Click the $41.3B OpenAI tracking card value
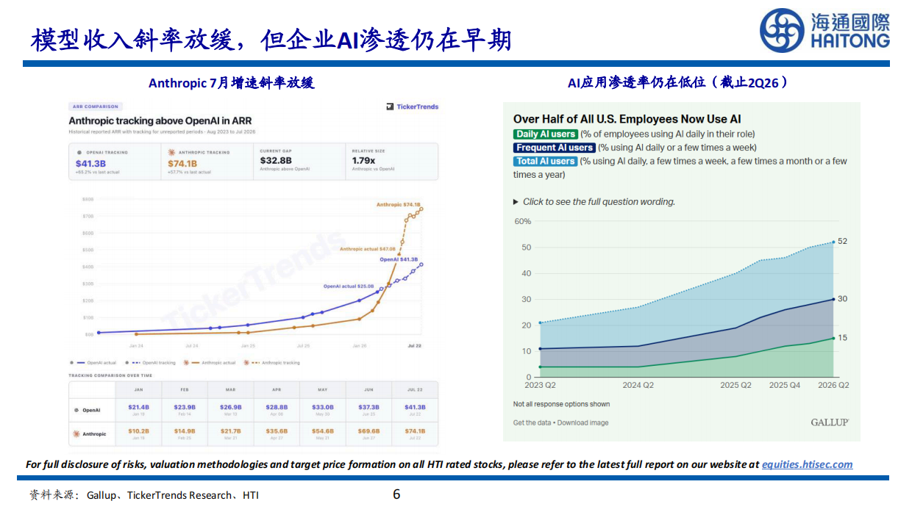 [91, 163]
